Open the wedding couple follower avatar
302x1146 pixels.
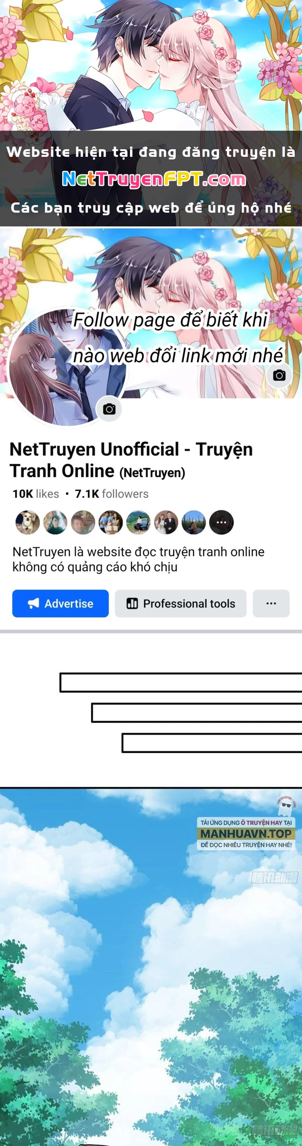(167, 522)
